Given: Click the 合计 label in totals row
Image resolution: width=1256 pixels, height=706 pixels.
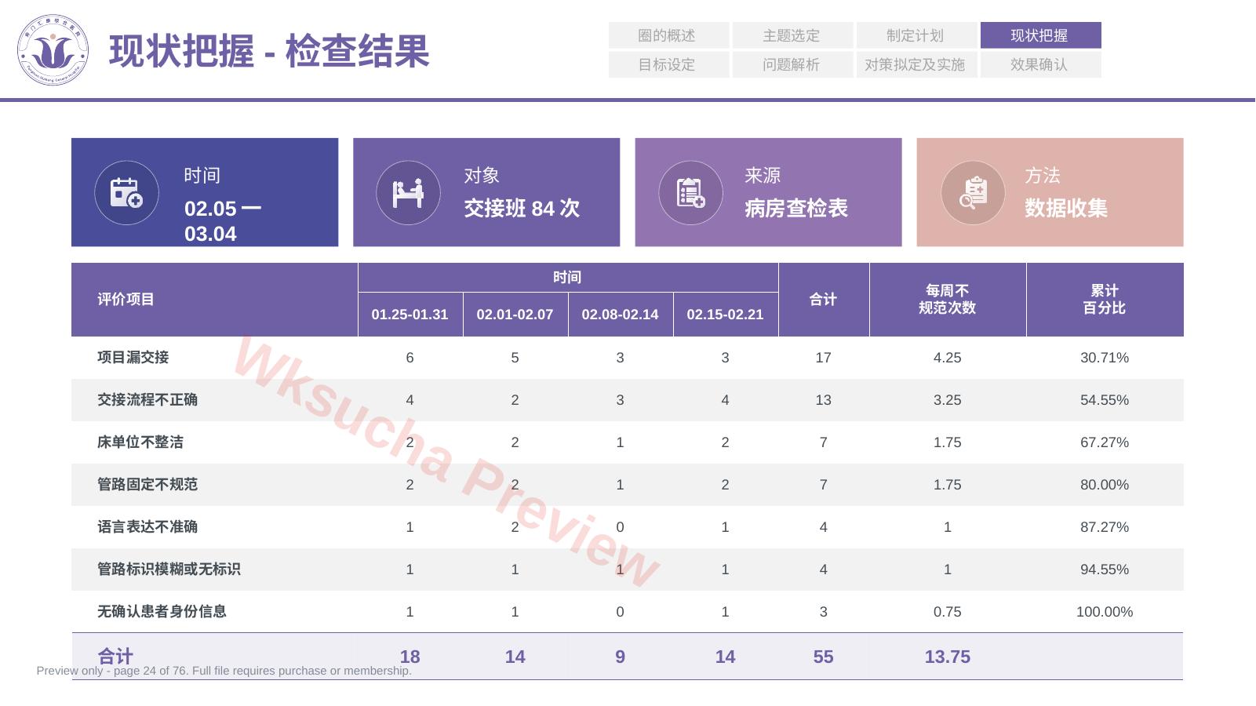Looking at the screenshot, I should (115, 657).
